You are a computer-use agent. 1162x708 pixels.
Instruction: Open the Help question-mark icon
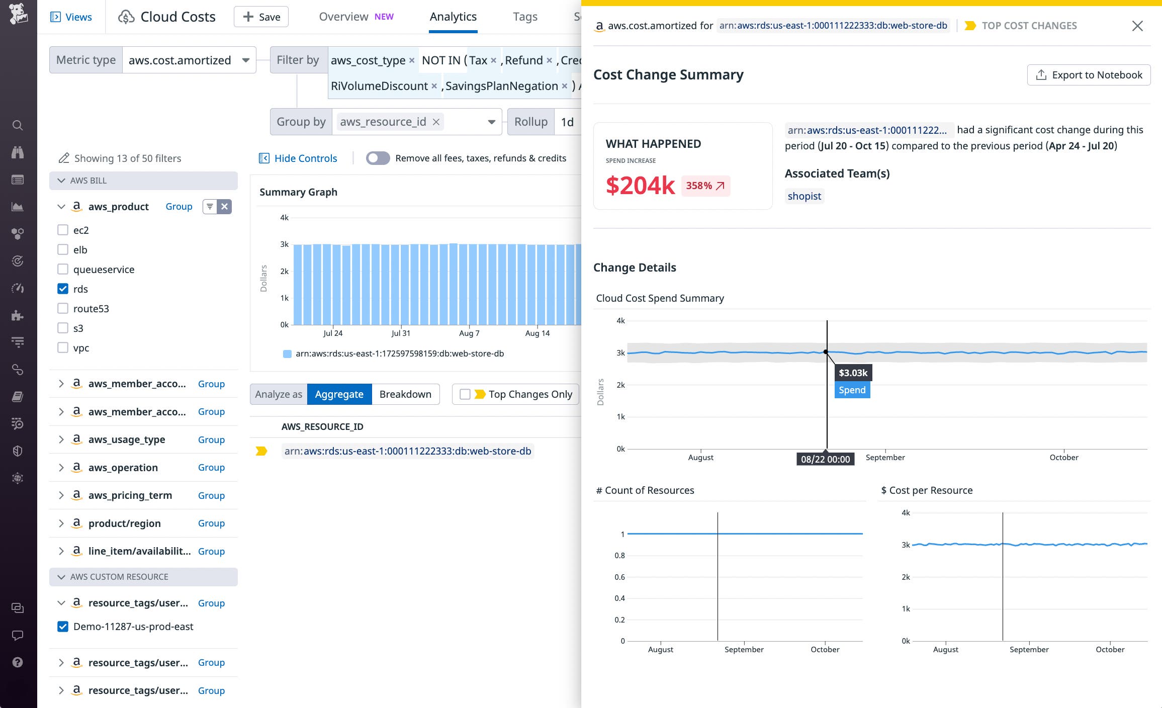(x=18, y=663)
